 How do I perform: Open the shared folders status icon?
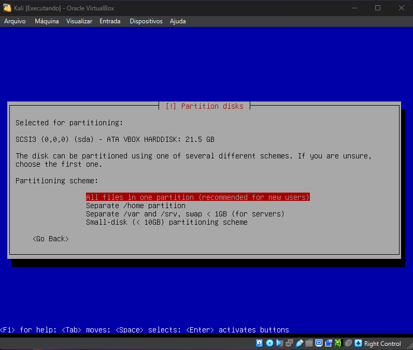[309, 343]
